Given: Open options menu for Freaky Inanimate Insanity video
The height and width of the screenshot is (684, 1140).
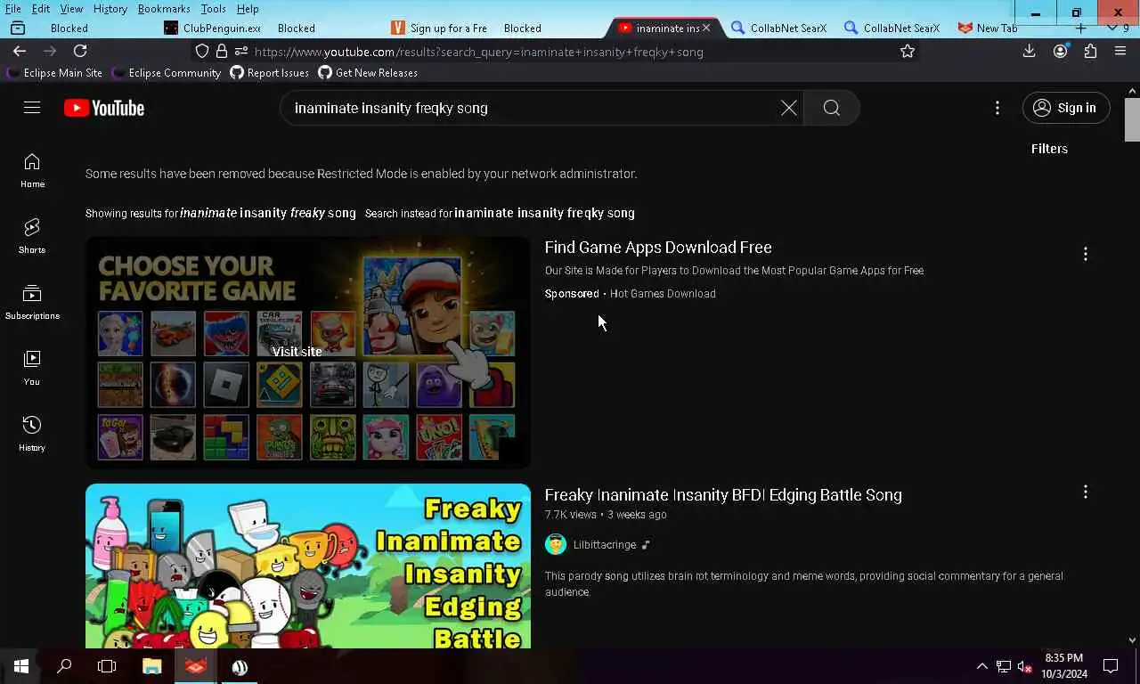Looking at the screenshot, I should click(x=1085, y=493).
